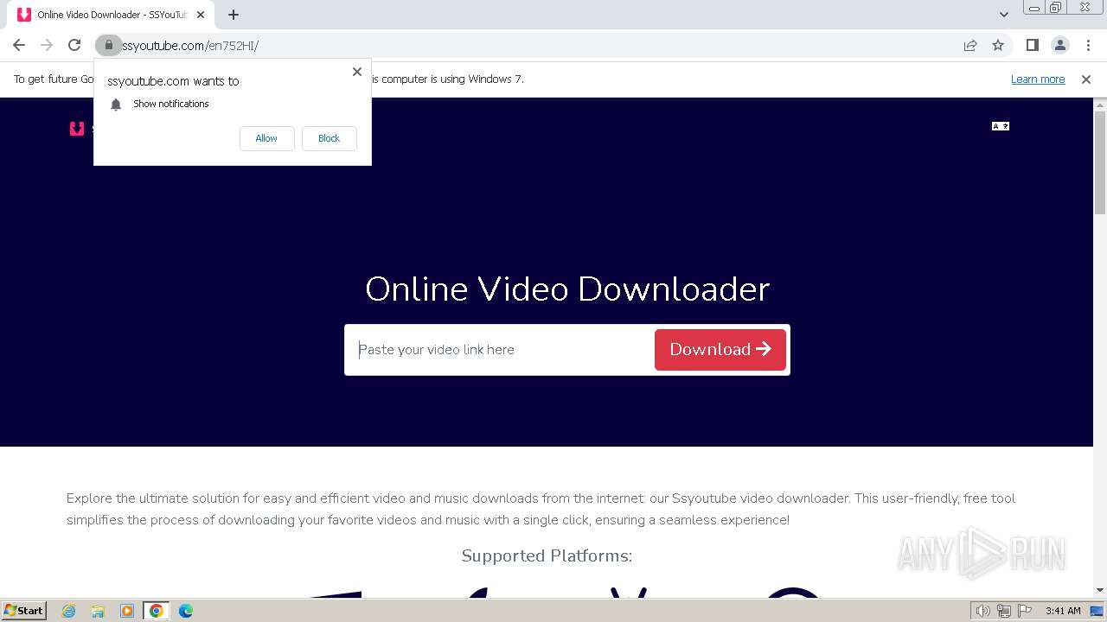The image size is (1107, 622).
Task: Open File Explorer from the taskbar
Action: (98, 611)
